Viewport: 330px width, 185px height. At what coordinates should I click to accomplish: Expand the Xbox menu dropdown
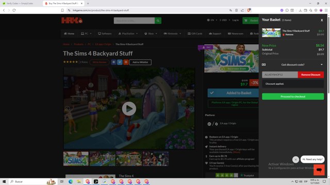pos(151,33)
